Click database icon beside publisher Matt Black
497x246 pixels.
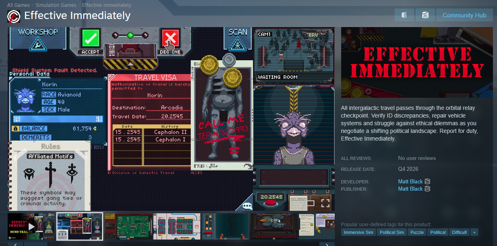(427, 189)
